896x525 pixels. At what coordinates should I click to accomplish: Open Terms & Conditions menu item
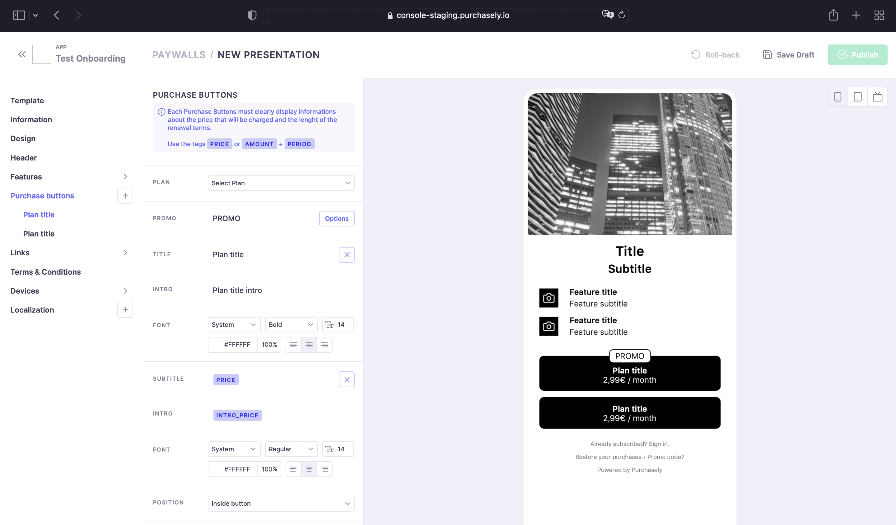coord(45,272)
